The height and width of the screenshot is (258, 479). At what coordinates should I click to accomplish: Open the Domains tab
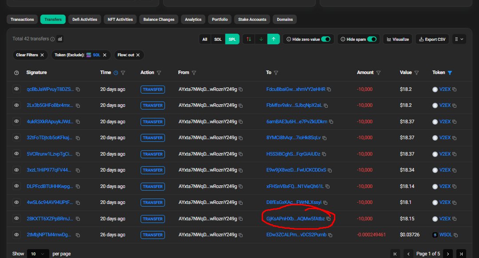pyautogui.click(x=285, y=19)
